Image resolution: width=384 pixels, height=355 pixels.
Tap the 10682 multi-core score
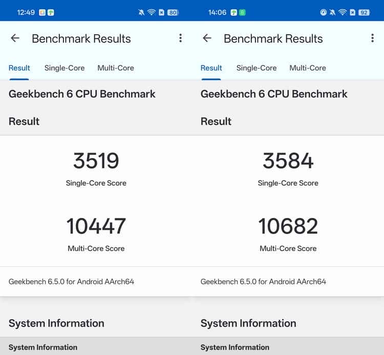click(x=288, y=226)
